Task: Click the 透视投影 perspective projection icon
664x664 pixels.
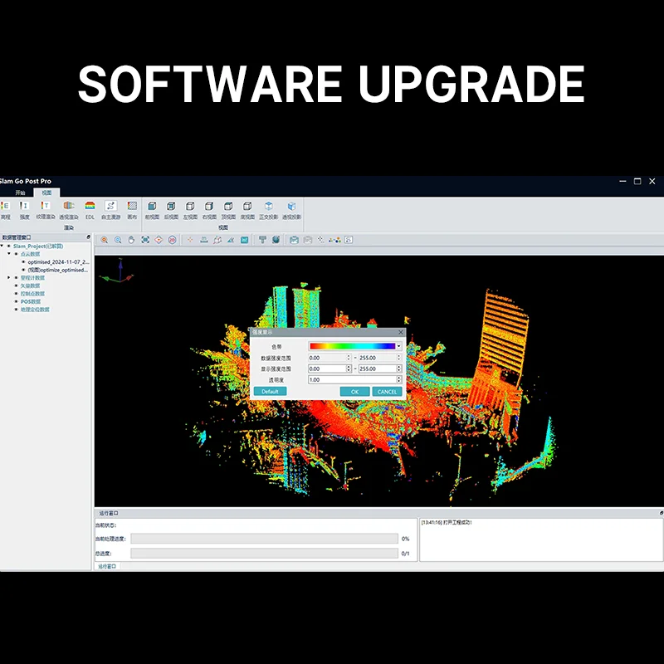Action: pos(291,207)
